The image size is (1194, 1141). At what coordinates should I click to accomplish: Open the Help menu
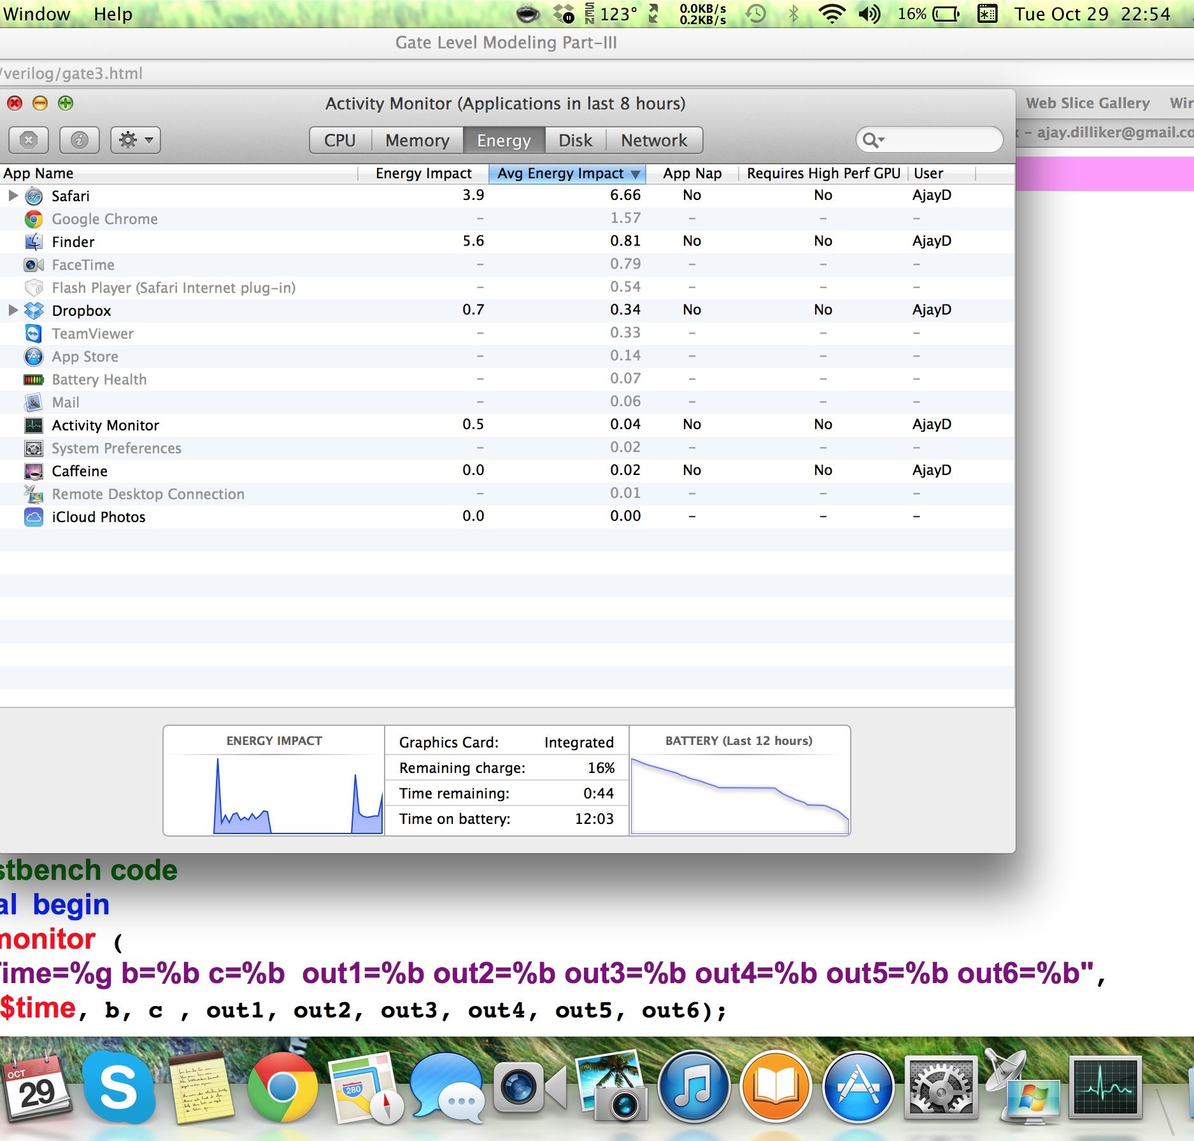(114, 14)
